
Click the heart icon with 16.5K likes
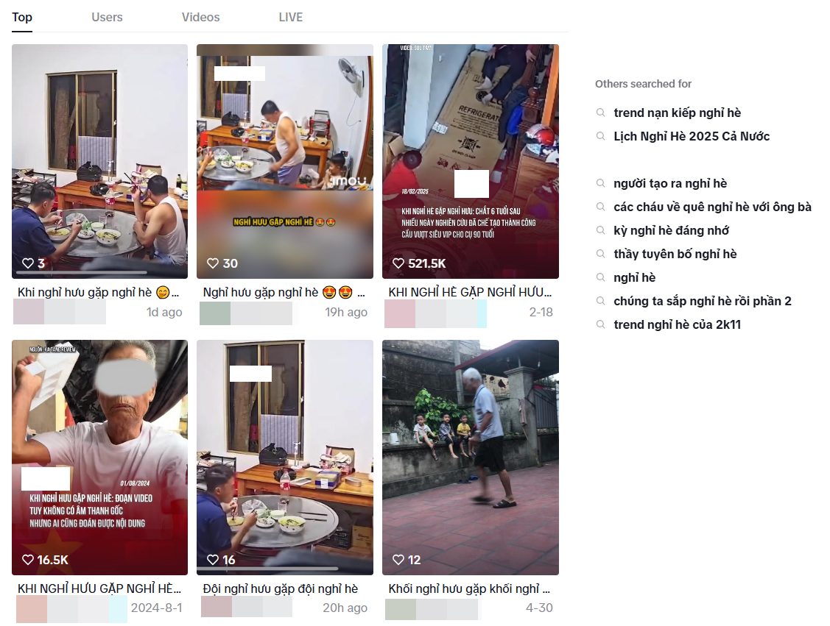click(27, 559)
